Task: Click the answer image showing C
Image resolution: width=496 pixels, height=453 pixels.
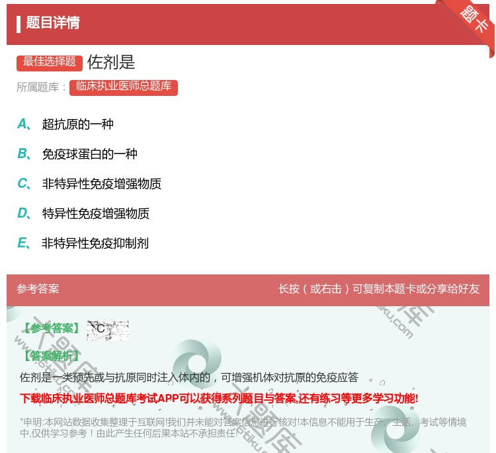Action: coord(108,330)
